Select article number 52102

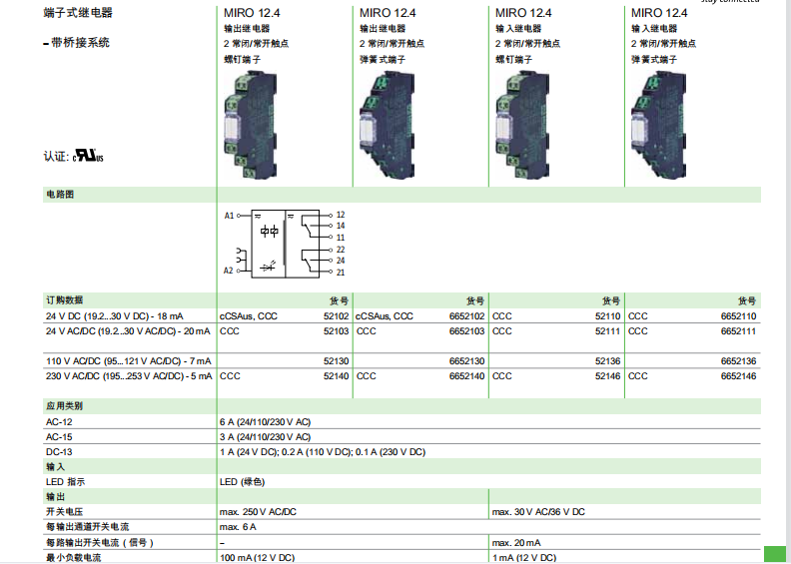tap(336, 316)
